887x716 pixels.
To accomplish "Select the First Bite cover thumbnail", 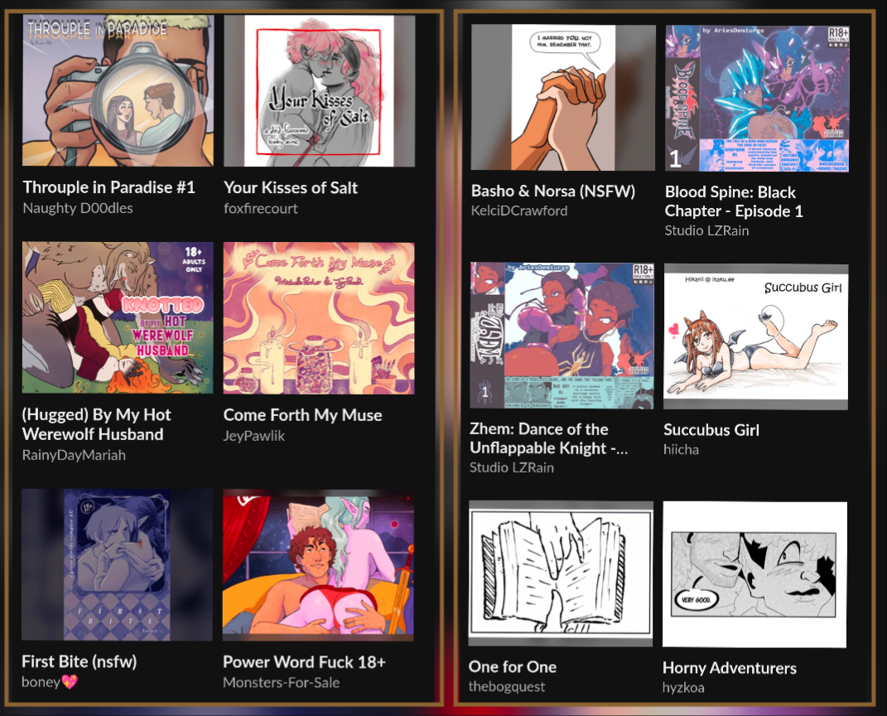I will (x=117, y=565).
